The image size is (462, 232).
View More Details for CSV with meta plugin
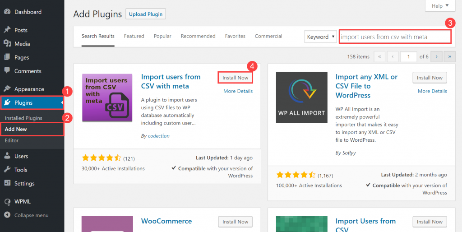(238, 91)
